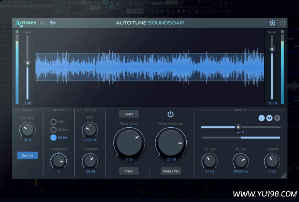The image size is (299, 202).
Task: Open the settings gear in SoundSoap header
Action: (272, 23)
